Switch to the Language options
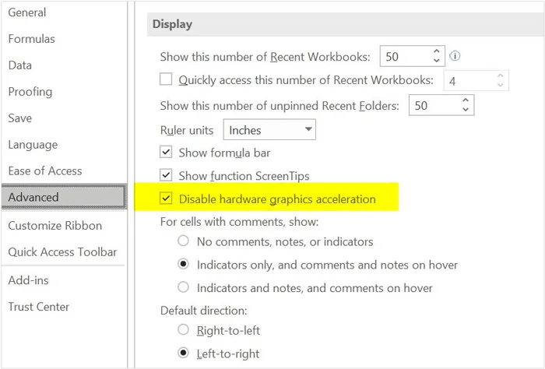 [x=33, y=145]
